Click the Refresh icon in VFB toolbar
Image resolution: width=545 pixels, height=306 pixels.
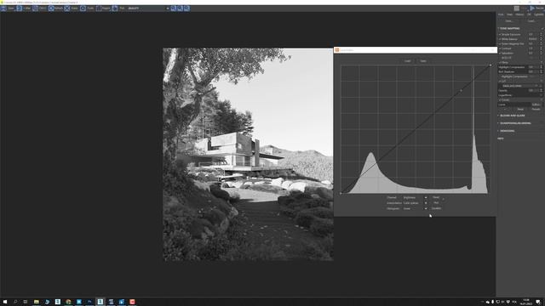(51, 8)
